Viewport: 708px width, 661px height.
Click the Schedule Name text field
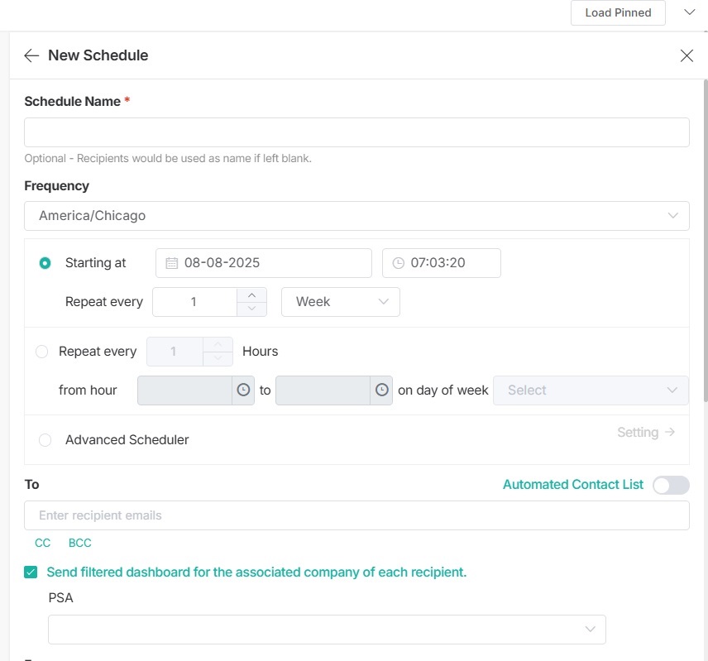point(356,132)
